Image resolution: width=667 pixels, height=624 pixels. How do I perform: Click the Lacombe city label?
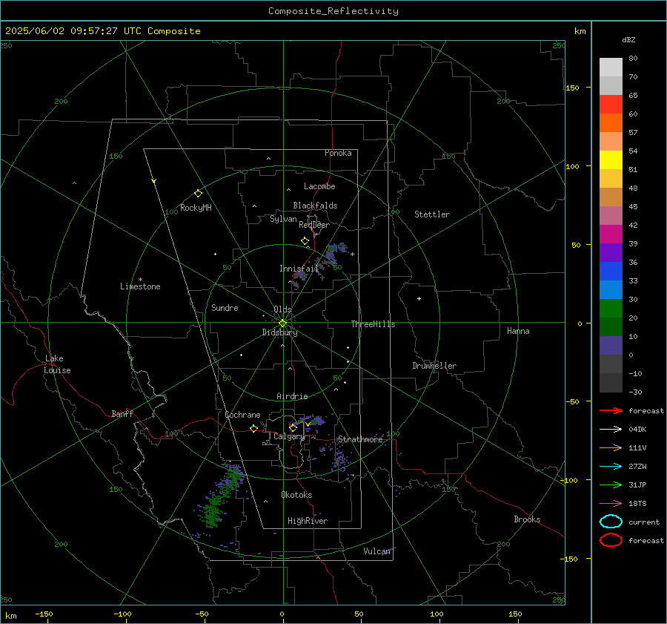tap(319, 186)
